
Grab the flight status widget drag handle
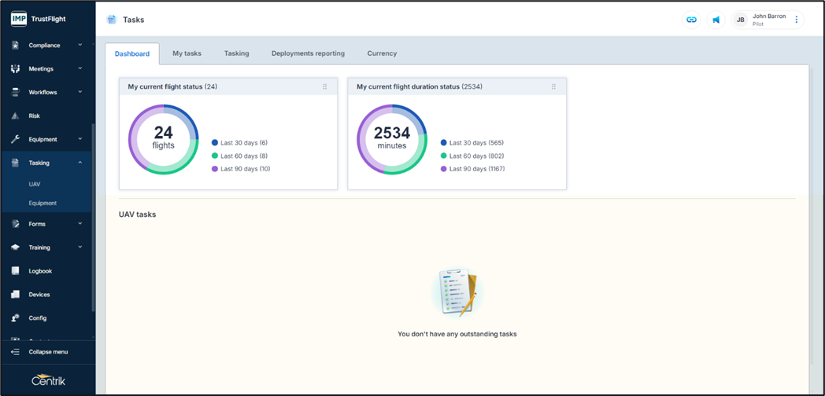tap(324, 87)
